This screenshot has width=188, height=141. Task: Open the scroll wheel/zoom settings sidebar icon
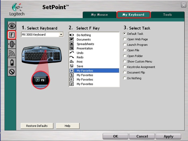(12, 44)
